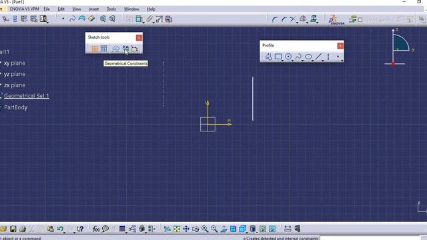Viewport: 427px width, 240px height.
Task: Click the sketch line right of origin
Action: 253,99
